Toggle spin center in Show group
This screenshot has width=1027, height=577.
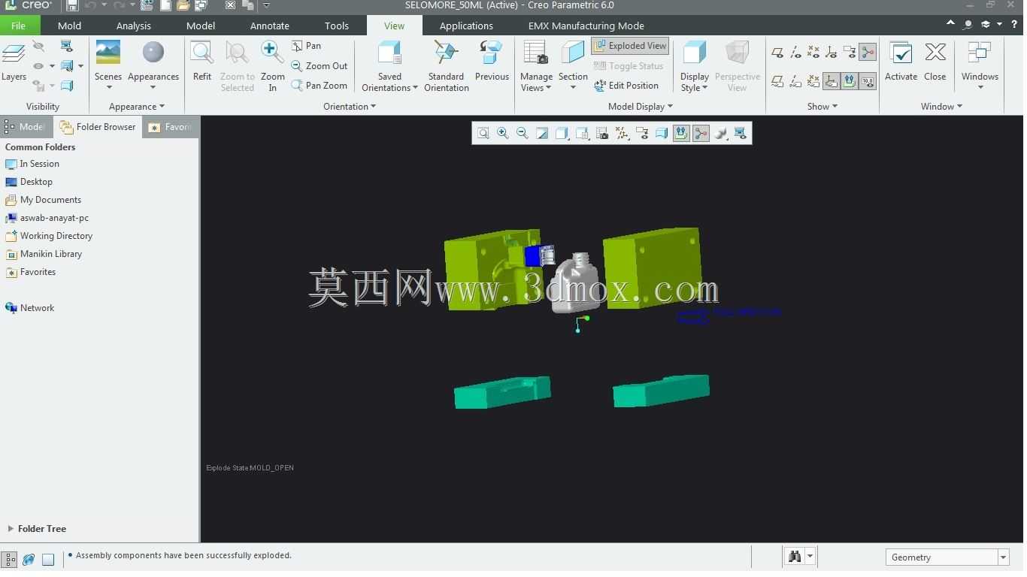pyautogui.click(x=868, y=53)
